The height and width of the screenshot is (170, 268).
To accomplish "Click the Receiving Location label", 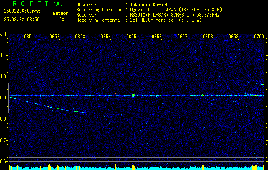I will coord(99,10).
